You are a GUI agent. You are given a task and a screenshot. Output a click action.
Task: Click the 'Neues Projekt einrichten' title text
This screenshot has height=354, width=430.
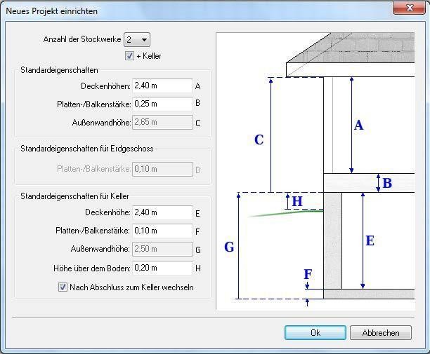click(51, 11)
